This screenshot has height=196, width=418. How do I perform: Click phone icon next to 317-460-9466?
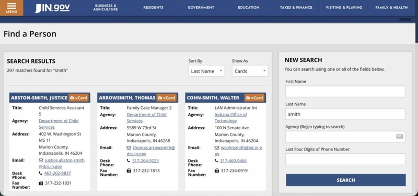216,161
